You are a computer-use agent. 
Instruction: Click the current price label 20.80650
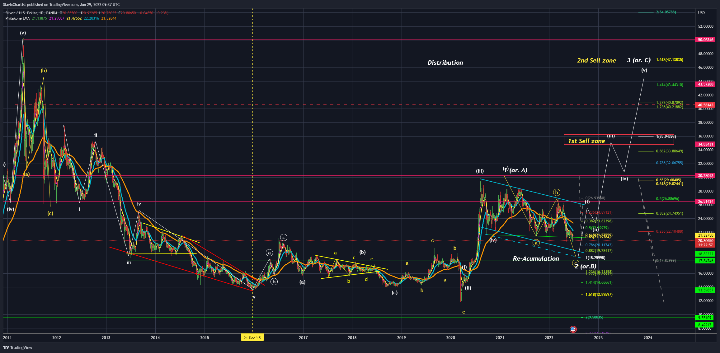tap(705, 241)
